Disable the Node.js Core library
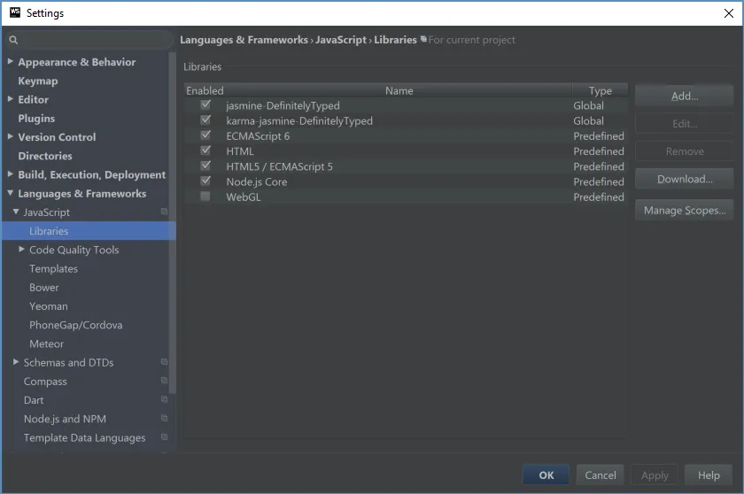 205,181
